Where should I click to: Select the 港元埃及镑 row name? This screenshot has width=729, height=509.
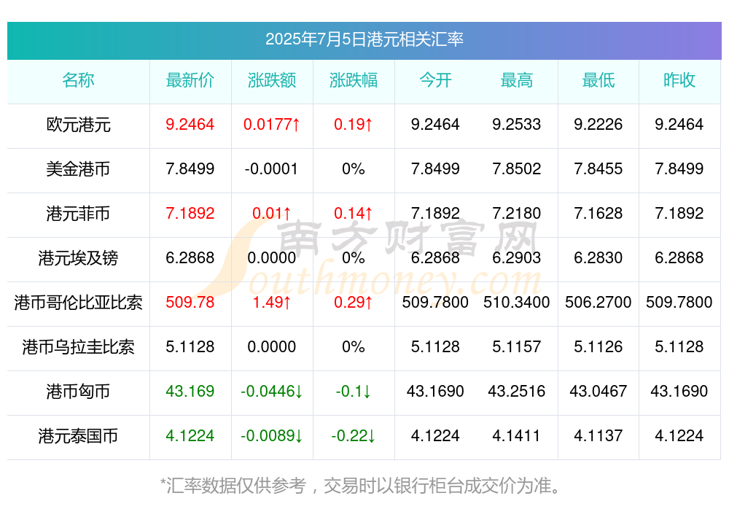click(x=78, y=257)
